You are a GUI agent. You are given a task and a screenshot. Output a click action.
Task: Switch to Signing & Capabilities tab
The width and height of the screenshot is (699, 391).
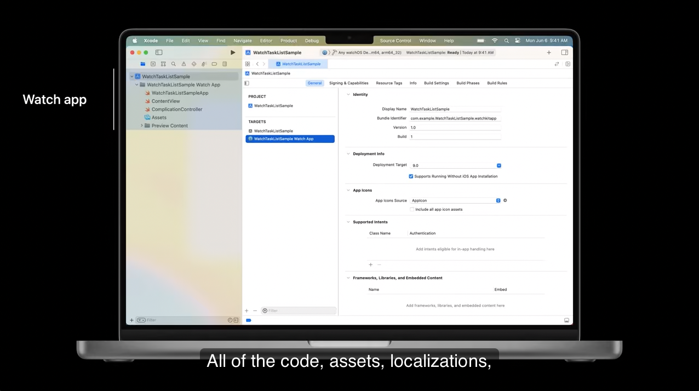(349, 83)
